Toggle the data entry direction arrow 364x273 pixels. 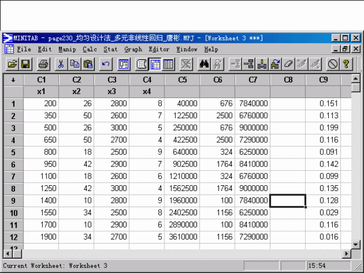point(13,80)
